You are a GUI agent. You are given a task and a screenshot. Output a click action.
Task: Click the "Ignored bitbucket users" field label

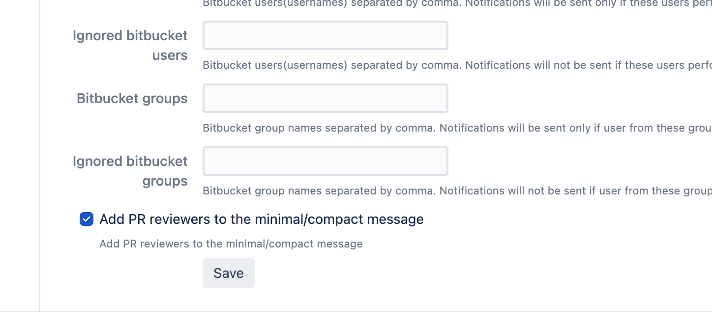130,45
